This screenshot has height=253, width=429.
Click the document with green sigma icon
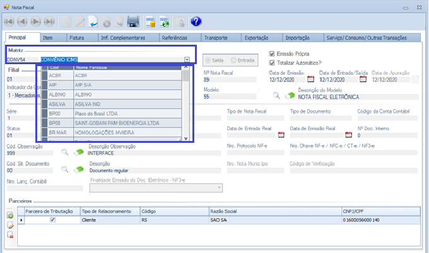tap(164, 21)
